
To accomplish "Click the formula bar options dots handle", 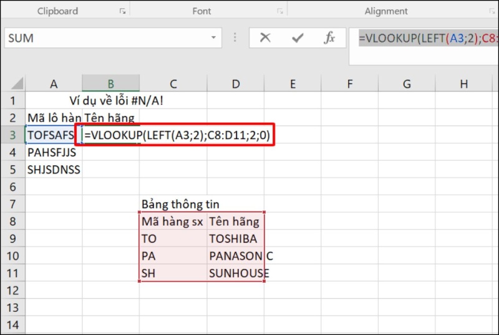I will click(x=235, y=37).
